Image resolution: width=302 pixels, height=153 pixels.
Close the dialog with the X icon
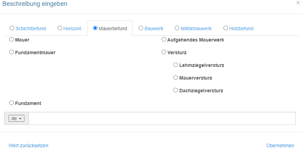298,3
